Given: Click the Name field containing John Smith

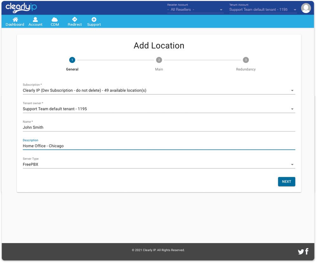Looking at the screenshot, I should click(158, 127).
